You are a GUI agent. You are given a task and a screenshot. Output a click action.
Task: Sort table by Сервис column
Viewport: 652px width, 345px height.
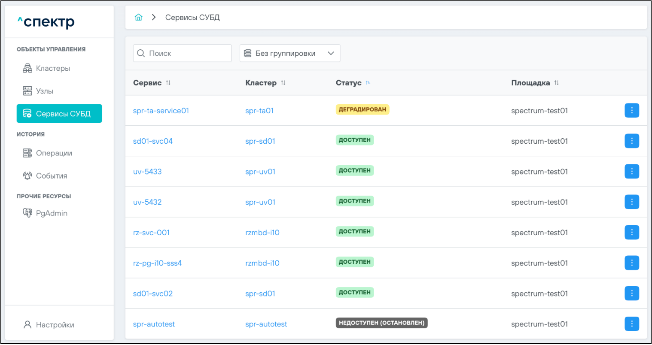[x=168, y=83]
